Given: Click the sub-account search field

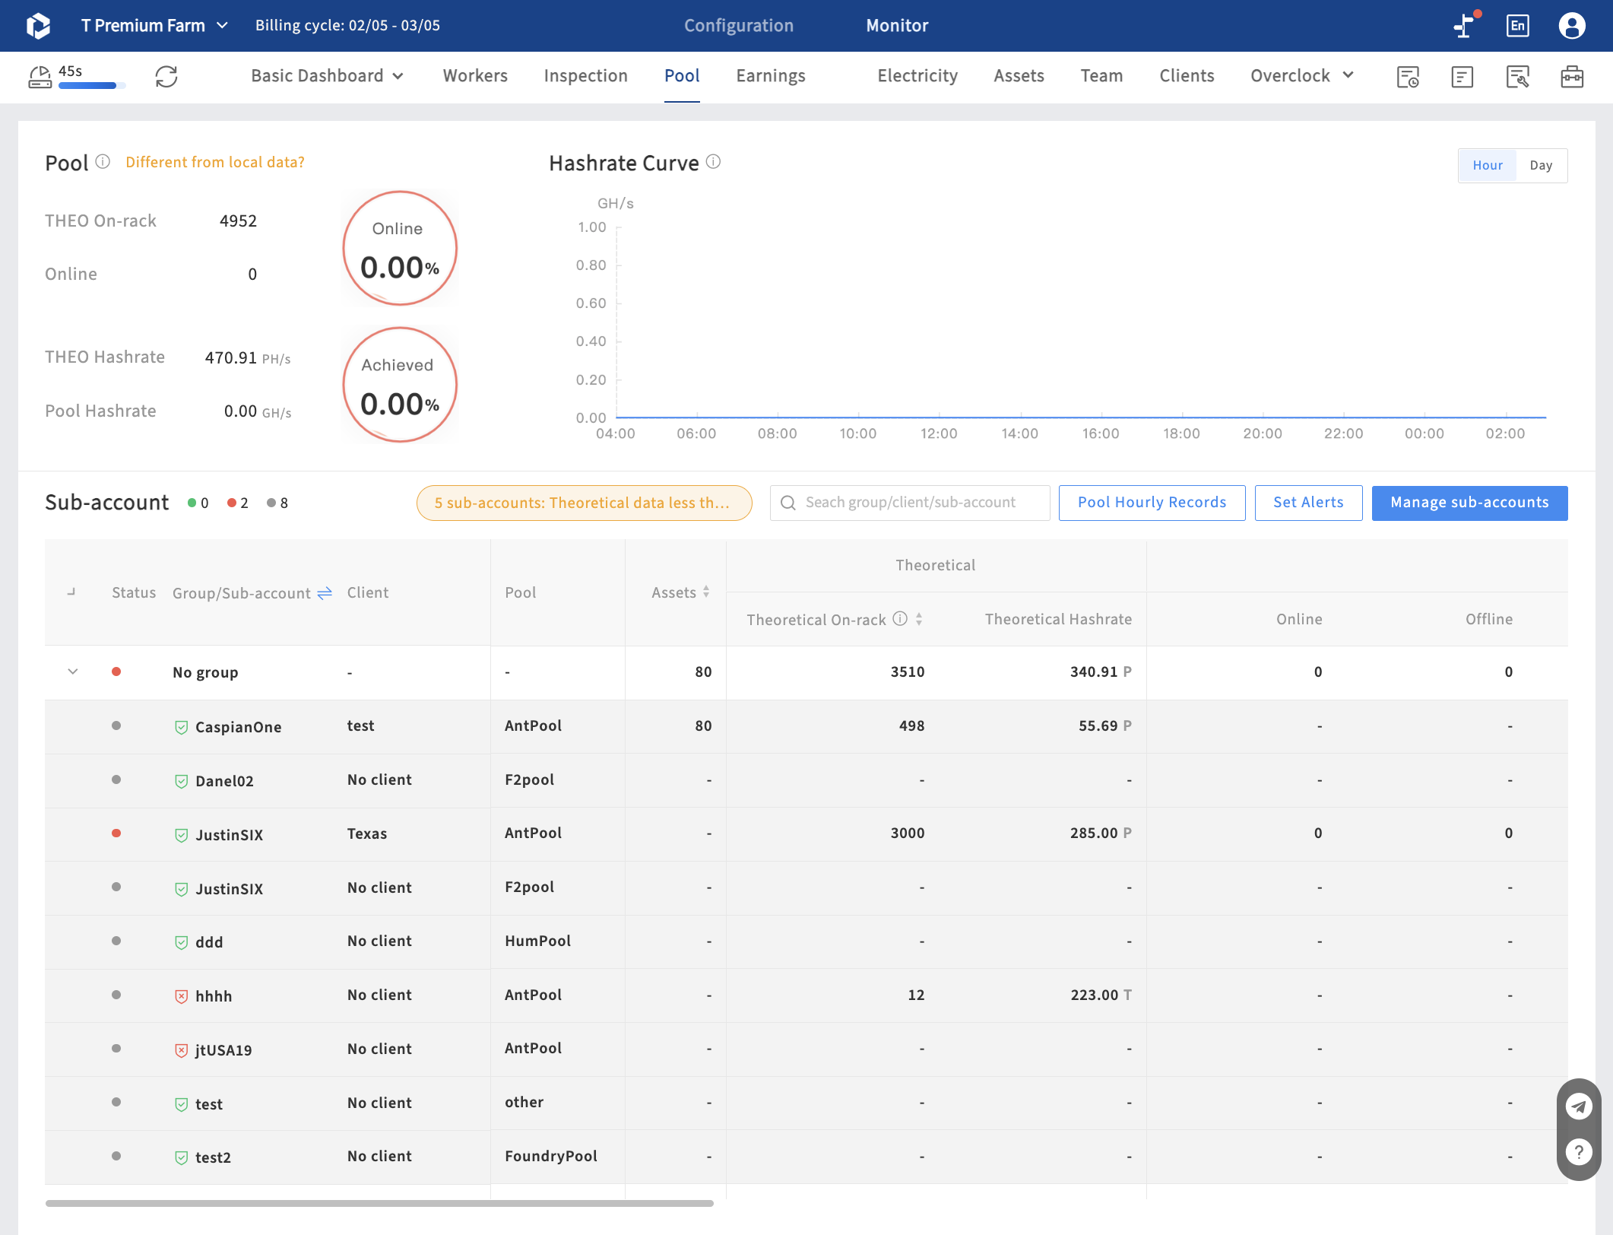Looking at the screenshot, I should (x=910, y=503).
